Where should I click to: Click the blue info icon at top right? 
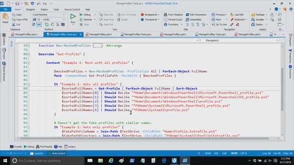point(291,9)
